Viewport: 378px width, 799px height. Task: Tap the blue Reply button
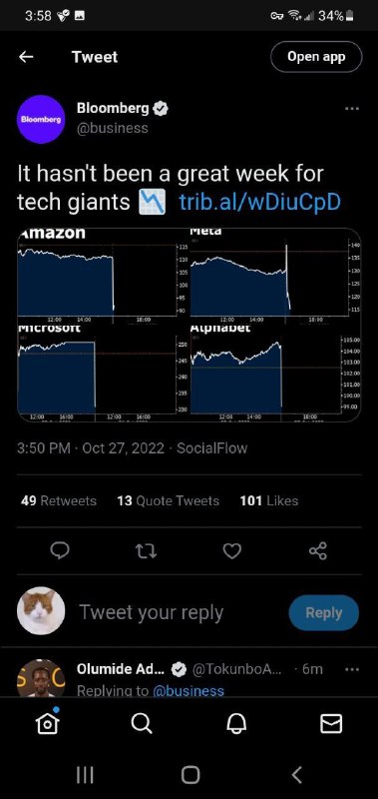[323, 612]
